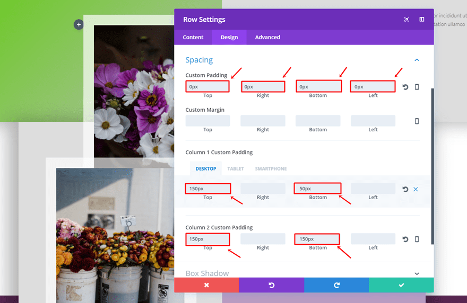Discard changes with the red X button
467x303 pixels.
pyautogui.click(x=206, y=285)
